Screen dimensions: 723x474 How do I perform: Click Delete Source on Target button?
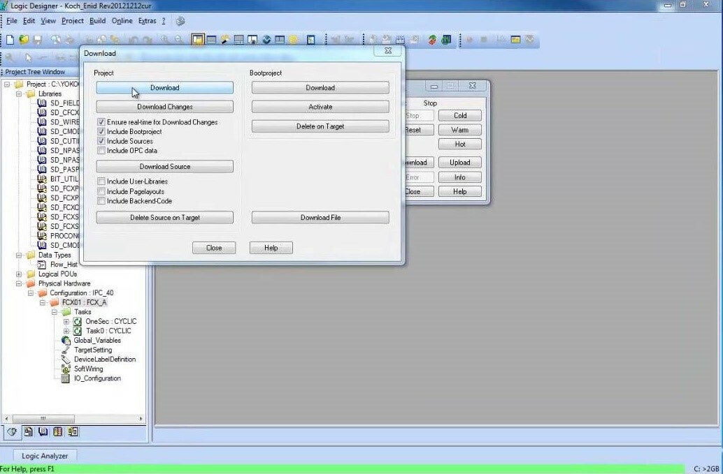(x=164, y=218)
